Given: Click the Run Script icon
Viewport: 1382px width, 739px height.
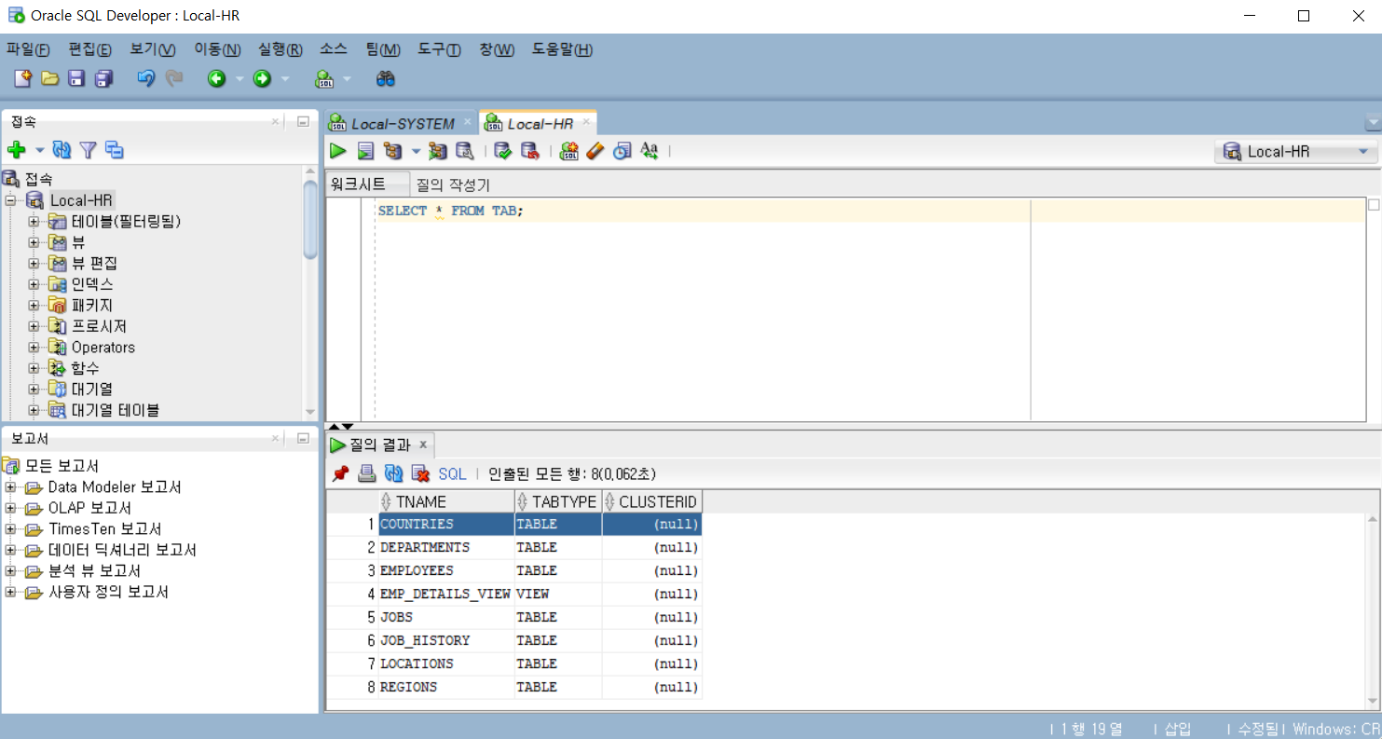Looking at the screenshot, I should tap(365, 151).
